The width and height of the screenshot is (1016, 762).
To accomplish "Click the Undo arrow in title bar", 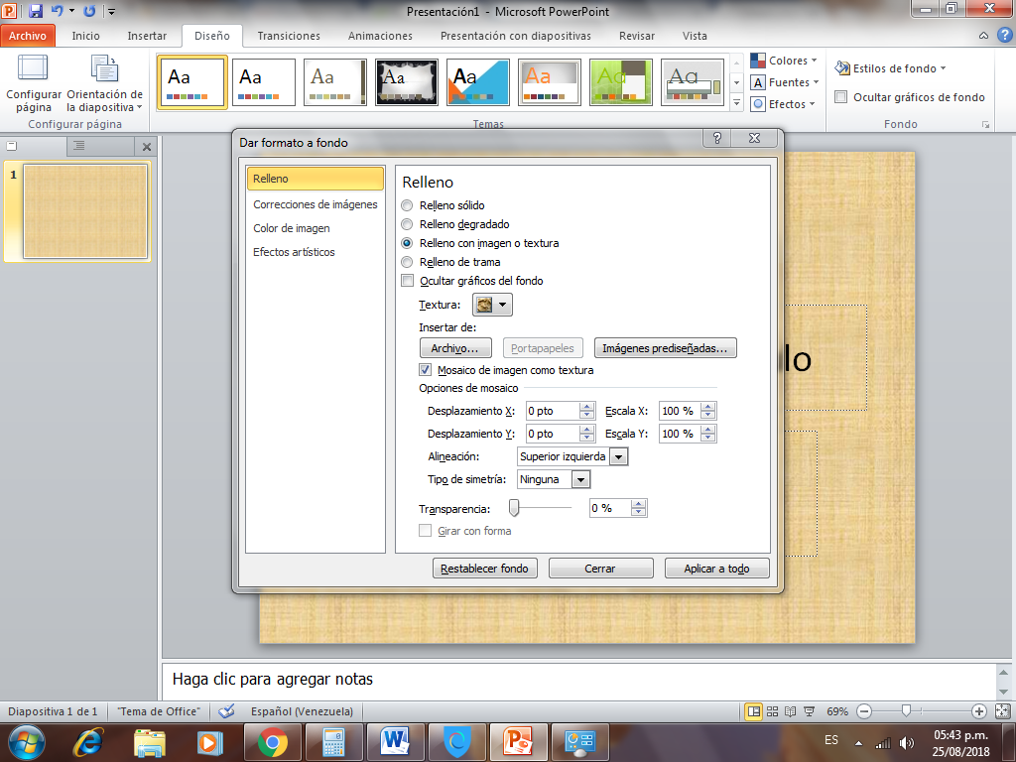I will 57,11.
